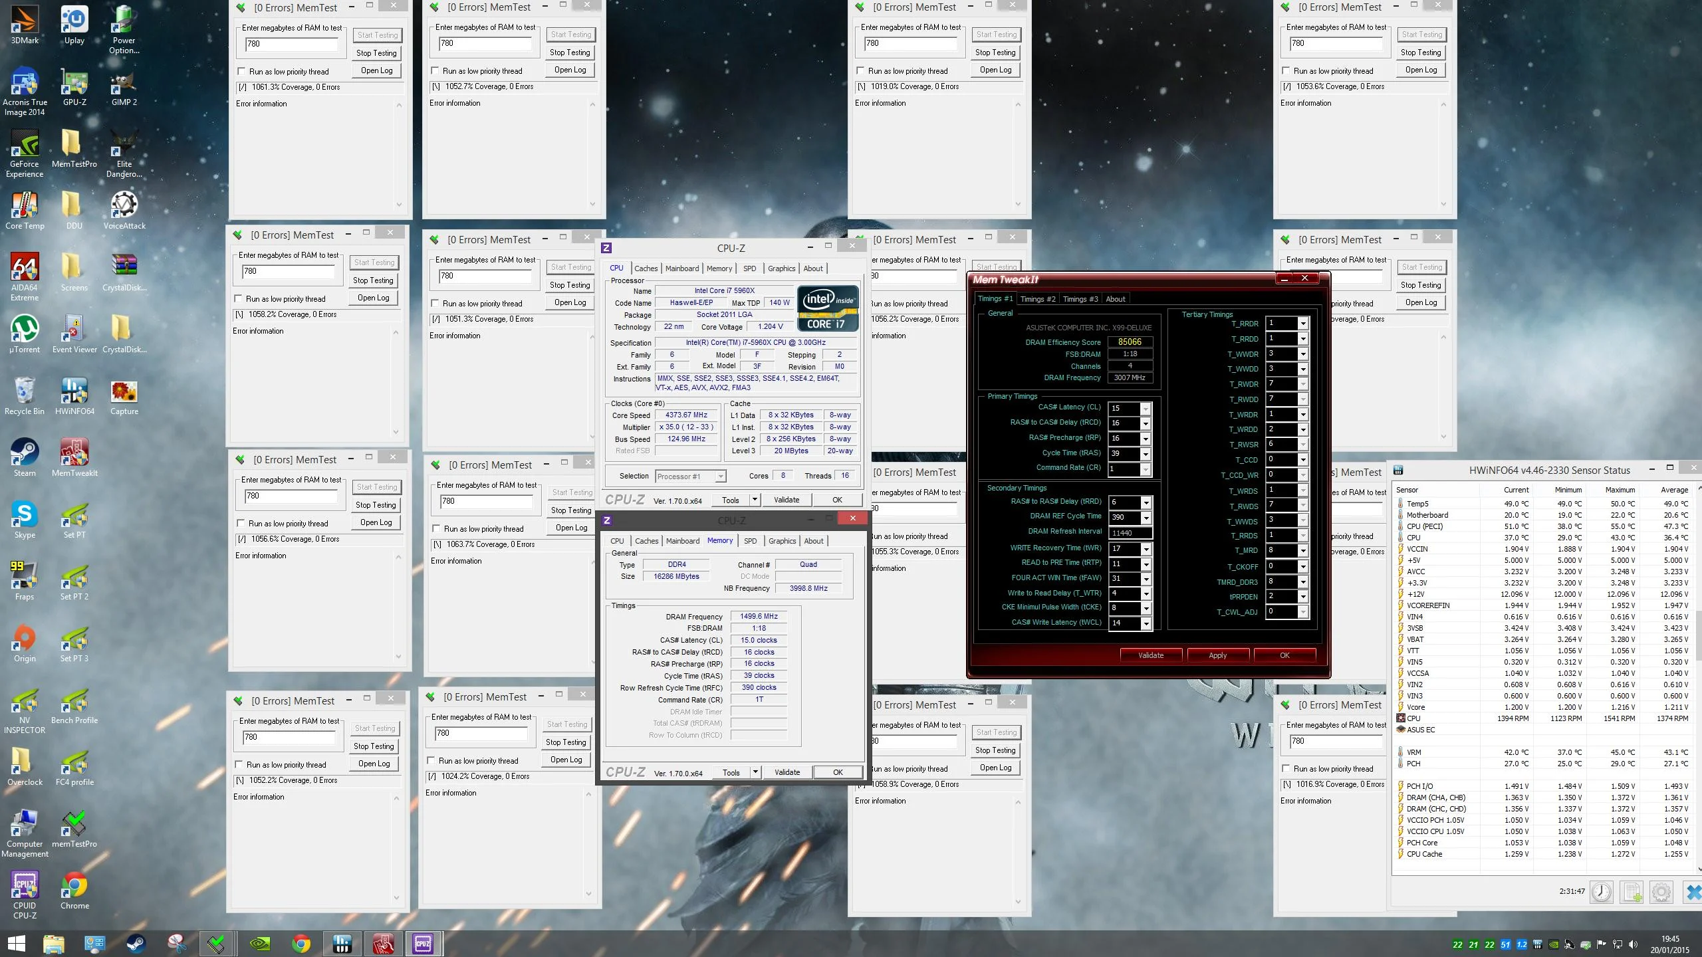Click the DRAM Refresh Interval 11440 field
1702x957 pixels.
pos(1130,533)
